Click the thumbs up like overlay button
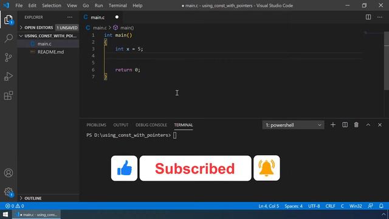Viewport: 389px width, 219px height. pyautogui.click(x=124, y=169)
